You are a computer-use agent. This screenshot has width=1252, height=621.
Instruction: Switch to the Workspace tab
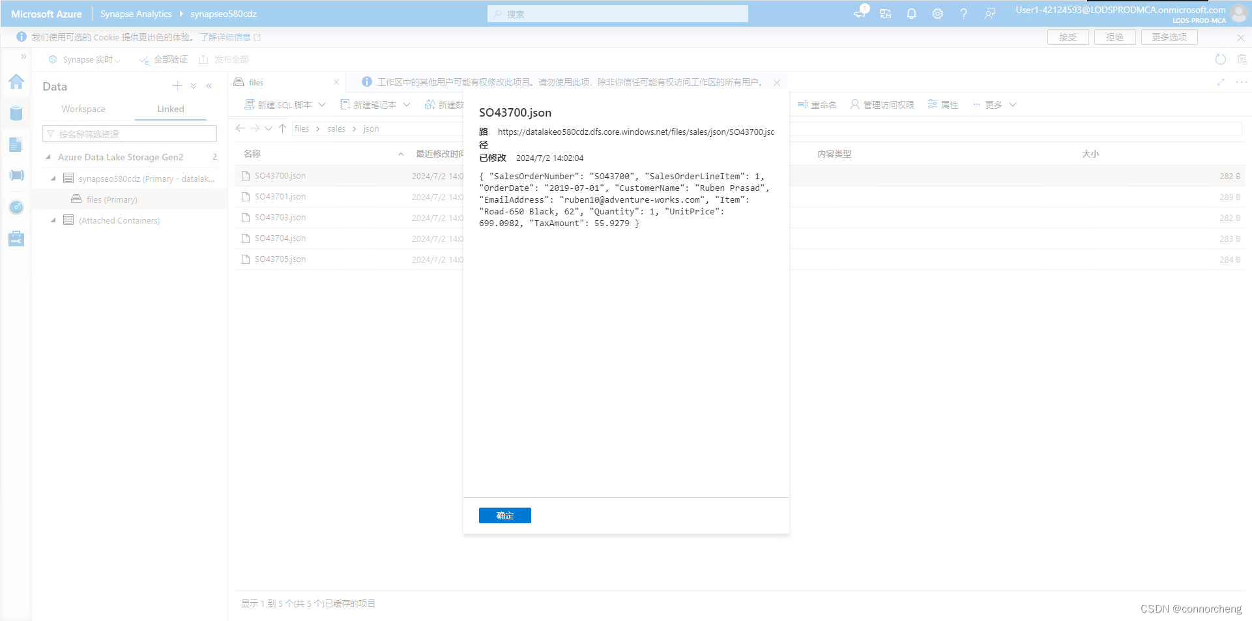[x=83, y=109]
